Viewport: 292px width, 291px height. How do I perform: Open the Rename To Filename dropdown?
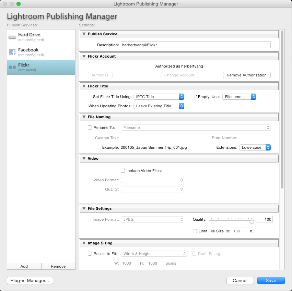pos(196,128)
